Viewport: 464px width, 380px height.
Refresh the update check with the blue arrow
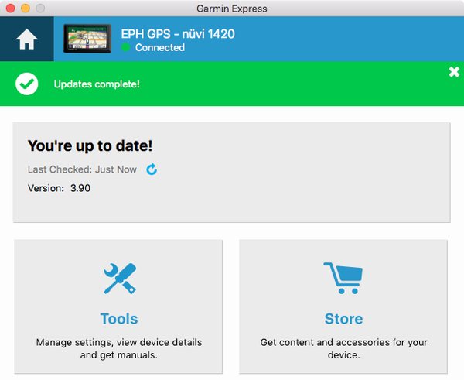tap(152, 169)
